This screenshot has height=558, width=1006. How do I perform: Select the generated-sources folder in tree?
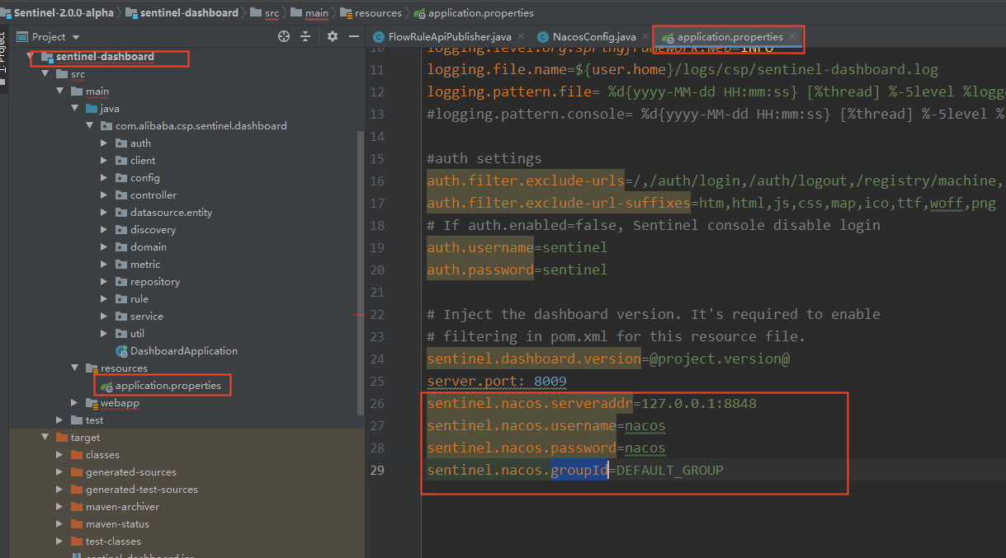(130, 472)
